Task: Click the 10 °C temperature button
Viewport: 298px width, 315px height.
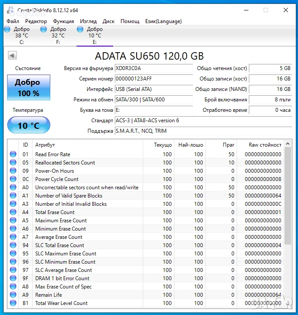Action: [29, 126]
